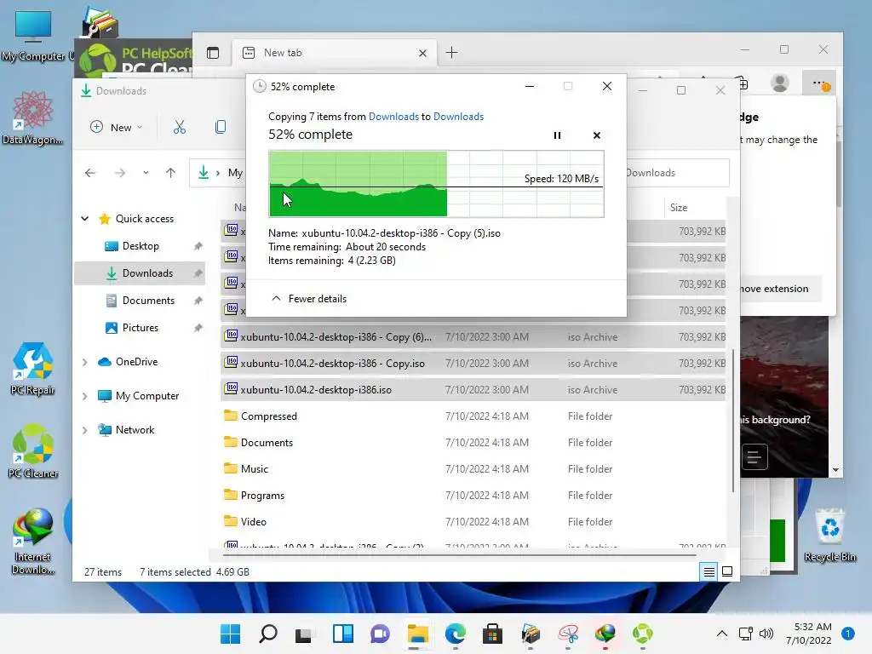Open Widgets from the taskbar
Image resolution: width=872 pixels, height=654 pixels.
point(343,634)
